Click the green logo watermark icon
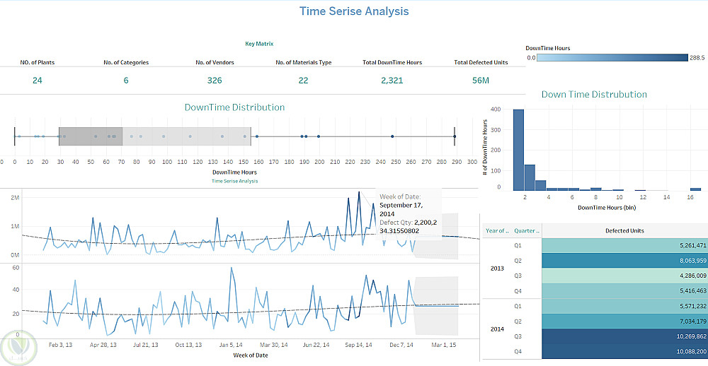This screenshot has width=708, height=366. (x=19, y=348)
